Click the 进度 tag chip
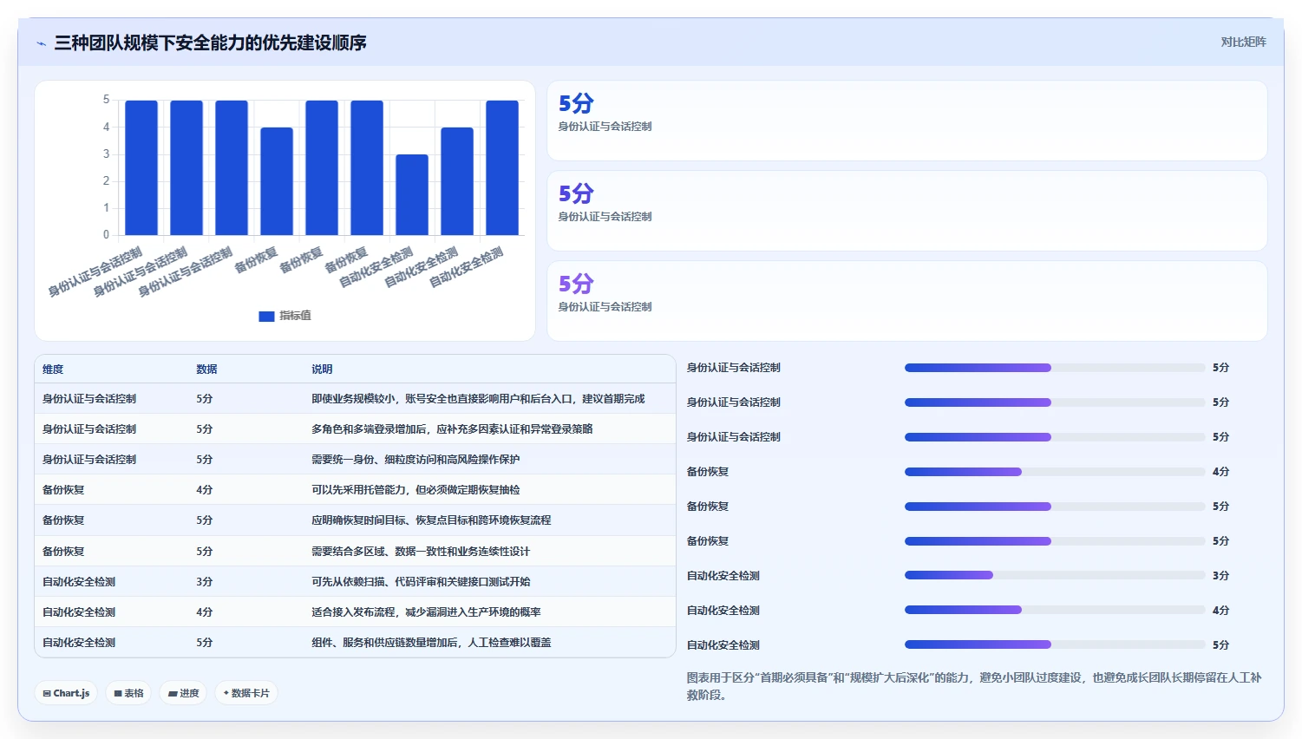The image size is (1302, 739). 183,693
